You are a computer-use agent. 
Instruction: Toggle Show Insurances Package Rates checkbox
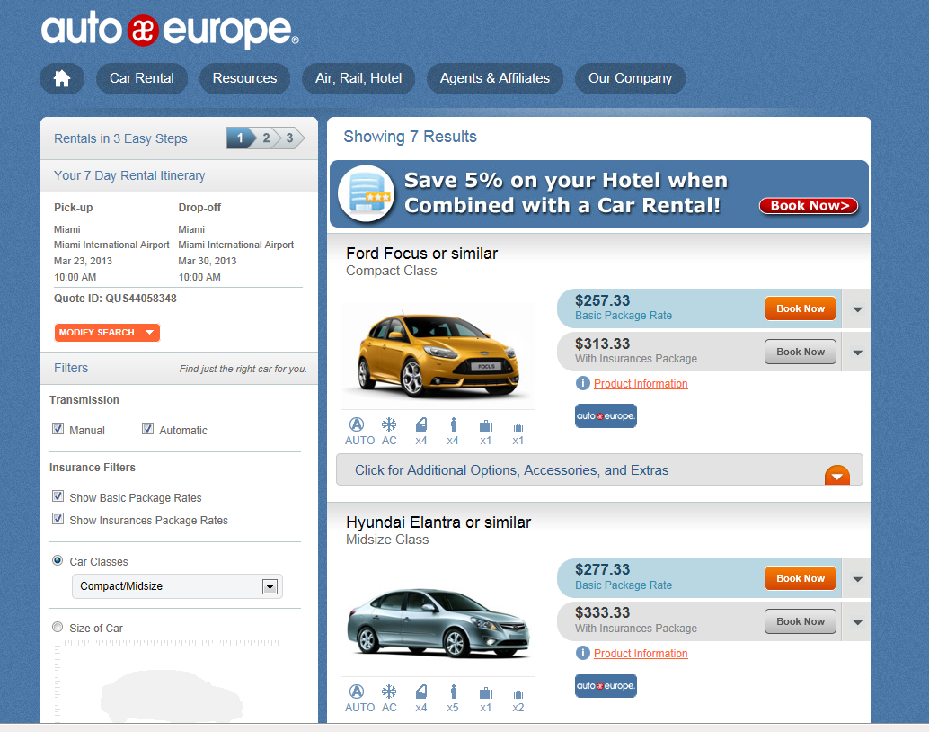[58, 519]
